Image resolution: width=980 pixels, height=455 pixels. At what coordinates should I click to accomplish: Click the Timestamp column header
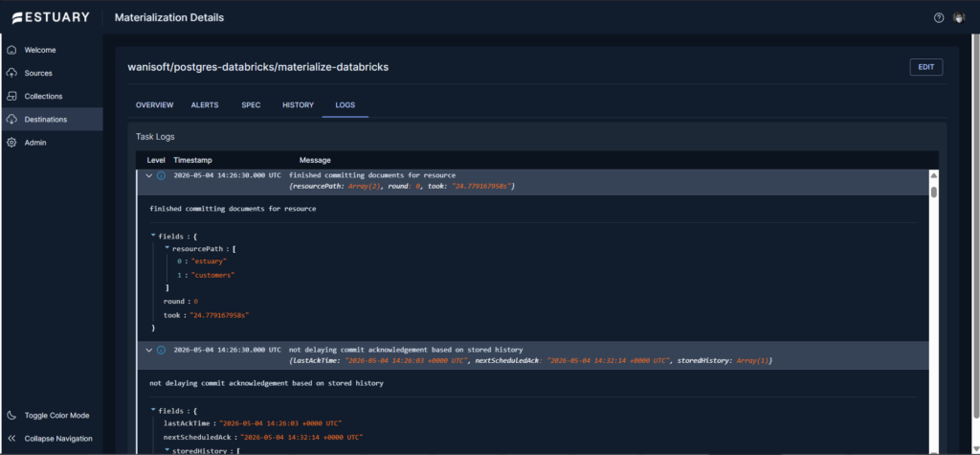[193, 160]
